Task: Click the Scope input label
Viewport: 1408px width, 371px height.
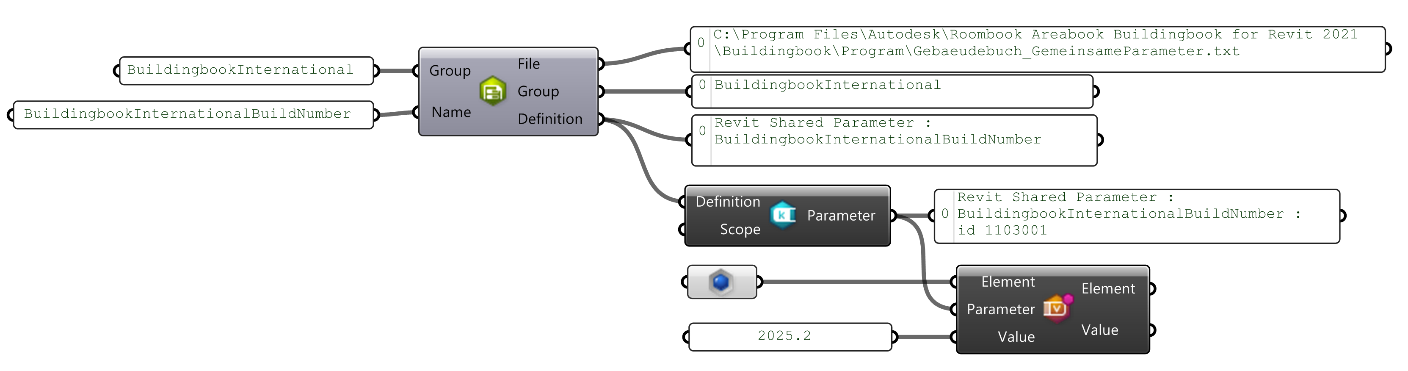Action: coord(740,229)
